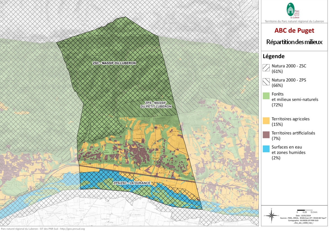This screenshot has height=233, width=329.
Task: Select the Natura 2000 ZSC hatch symbol
Action: pos(266,68)
